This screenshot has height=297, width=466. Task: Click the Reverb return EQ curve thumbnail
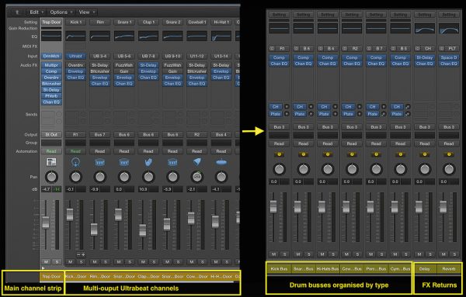pos(449,29)
